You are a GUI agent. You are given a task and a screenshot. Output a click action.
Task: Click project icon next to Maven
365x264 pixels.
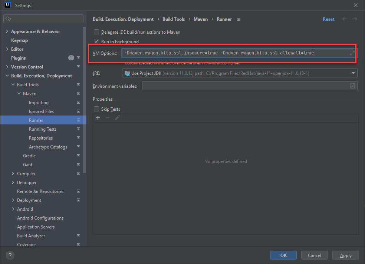(x=78, y=93)
